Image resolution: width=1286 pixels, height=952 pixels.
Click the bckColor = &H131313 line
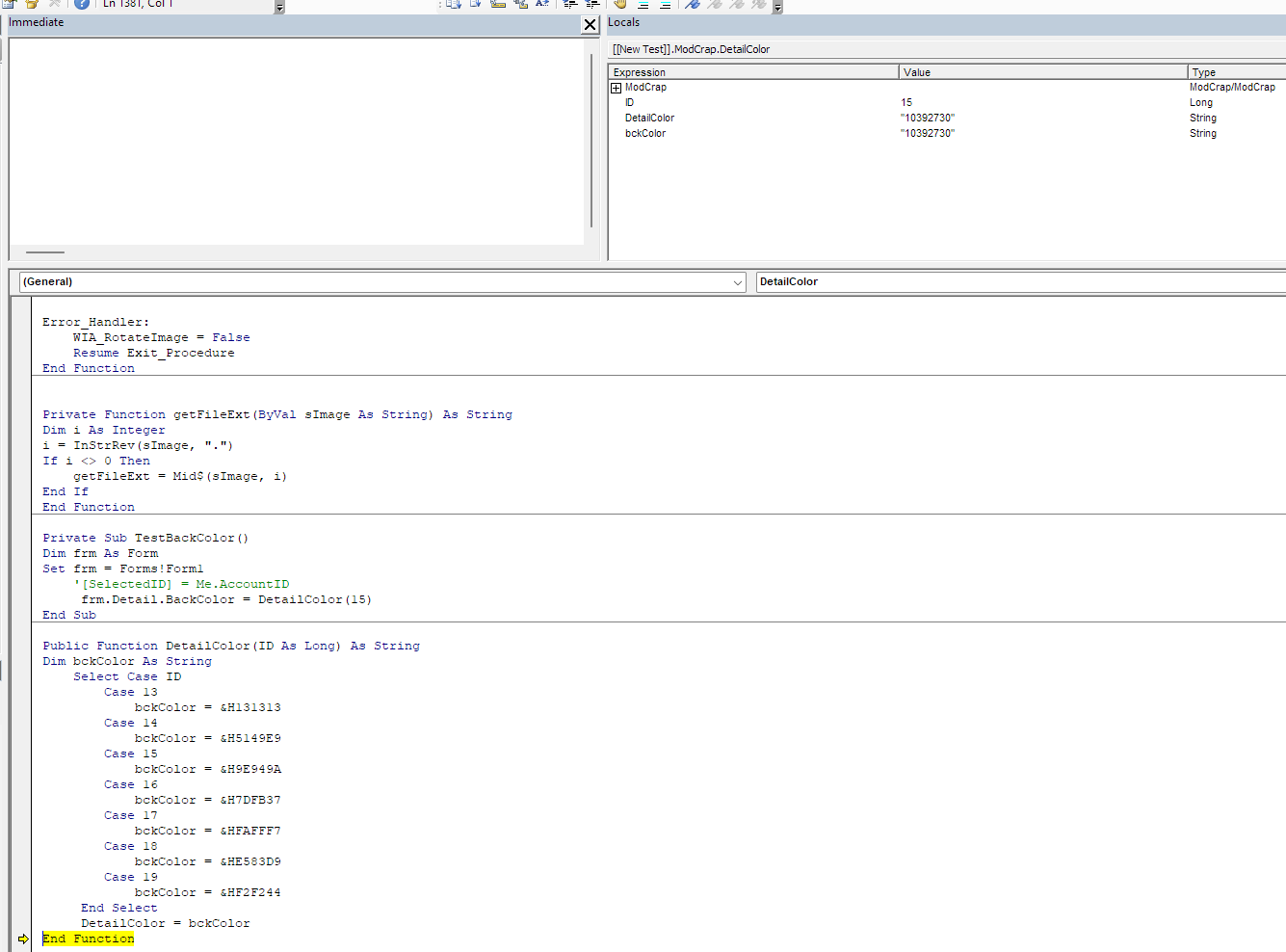(208, 708)
